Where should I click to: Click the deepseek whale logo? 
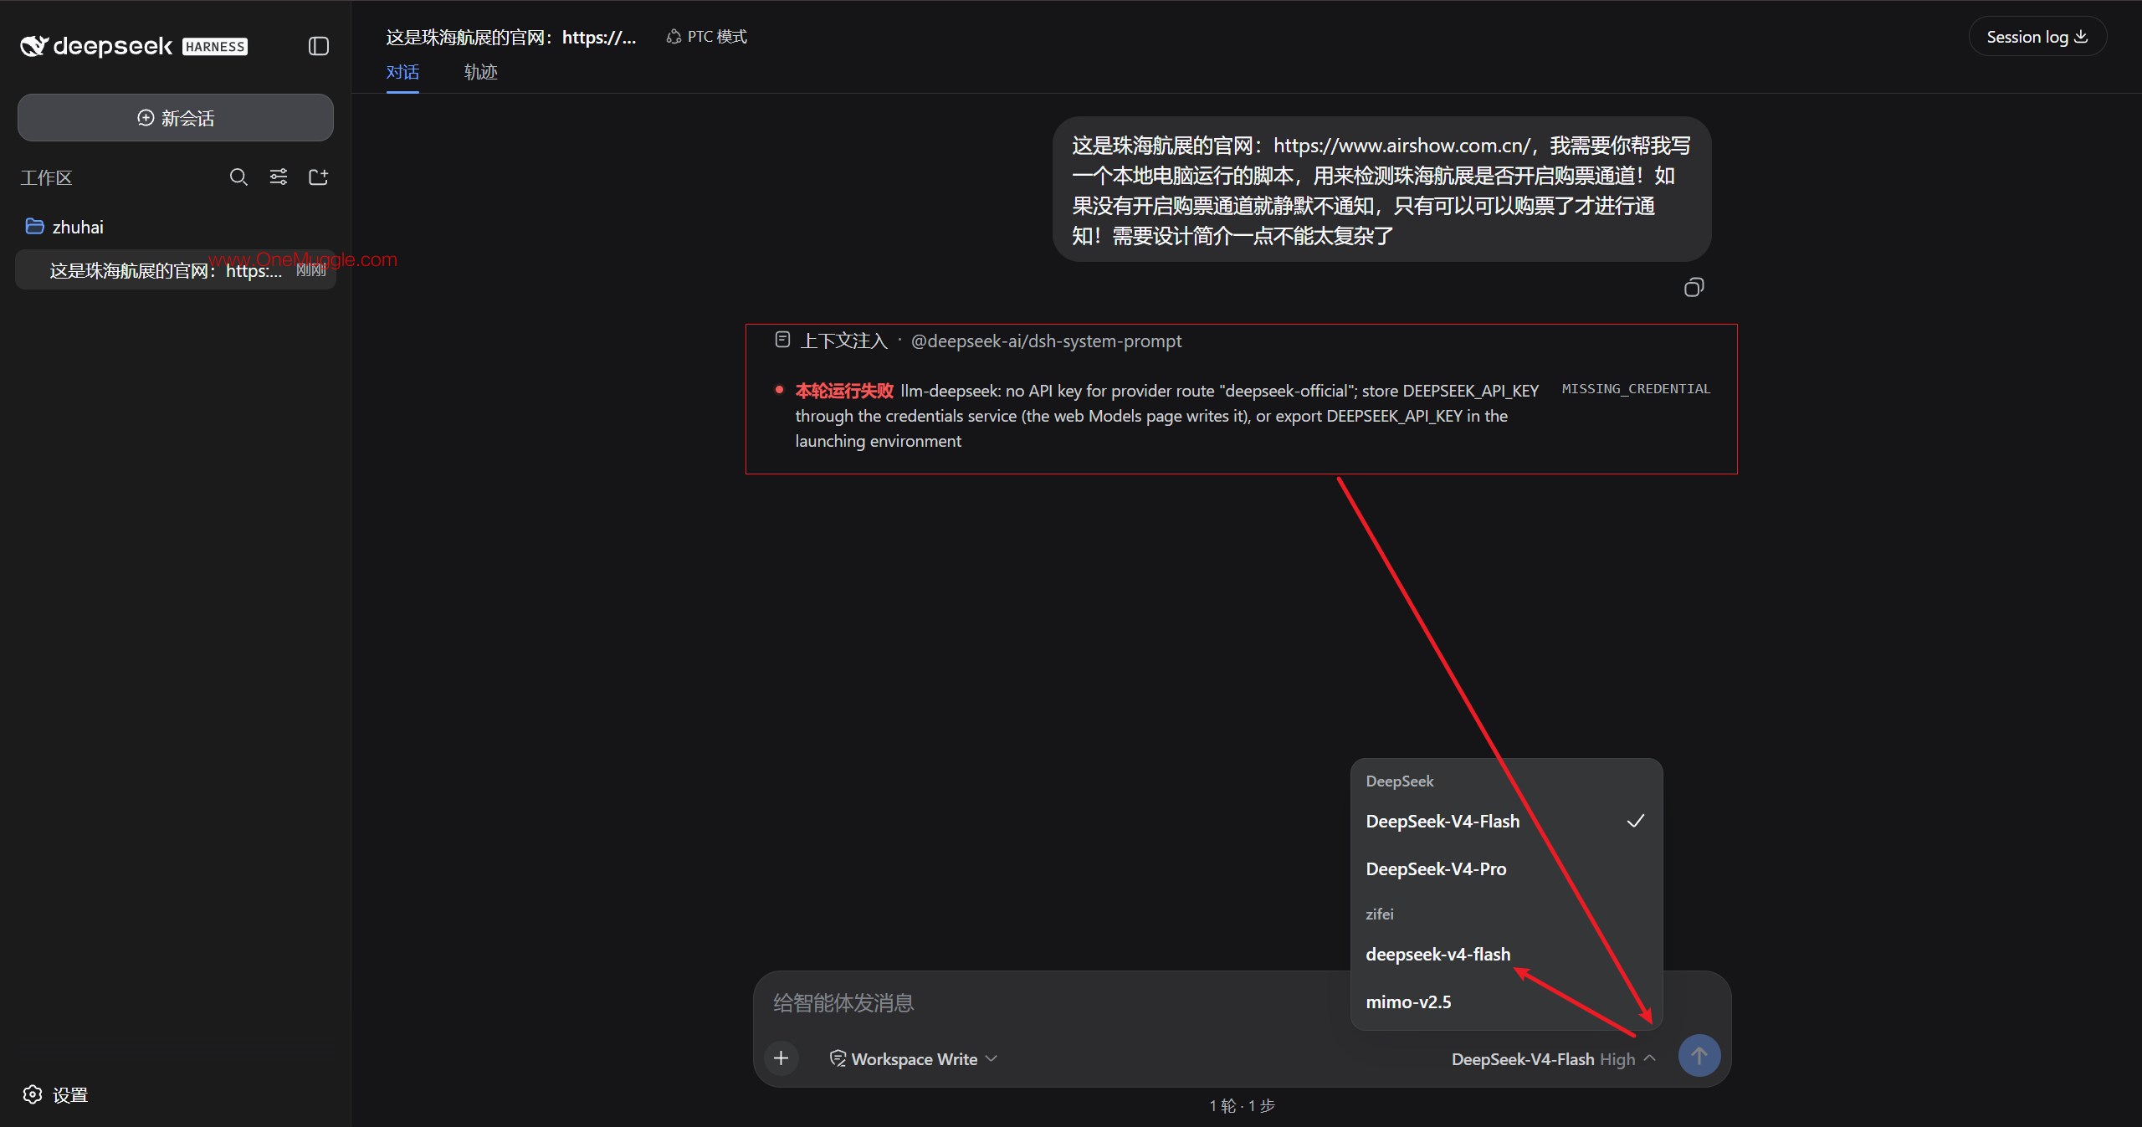pyautogui.click(x=34, y=46)
